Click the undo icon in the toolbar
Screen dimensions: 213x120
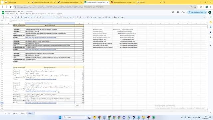click(13, 17)
